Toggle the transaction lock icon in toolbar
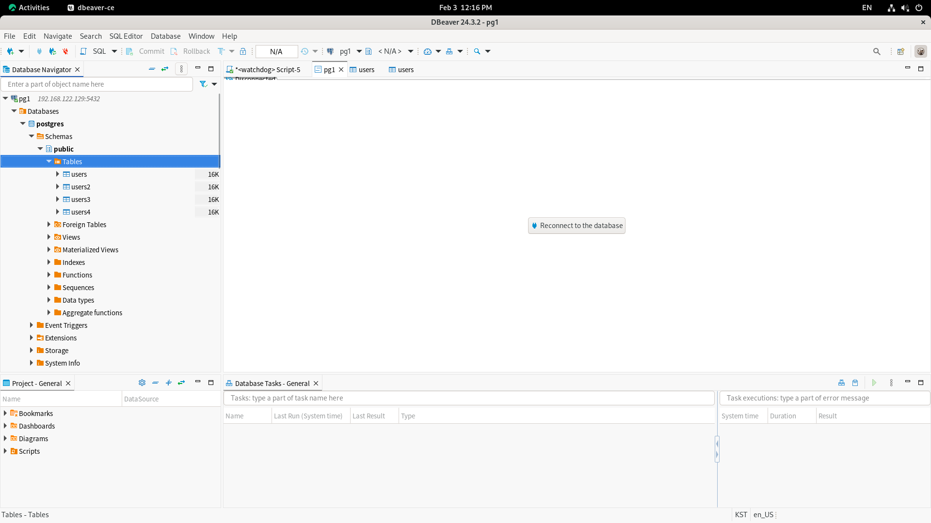The image size is (931, 523). point(243,51)
